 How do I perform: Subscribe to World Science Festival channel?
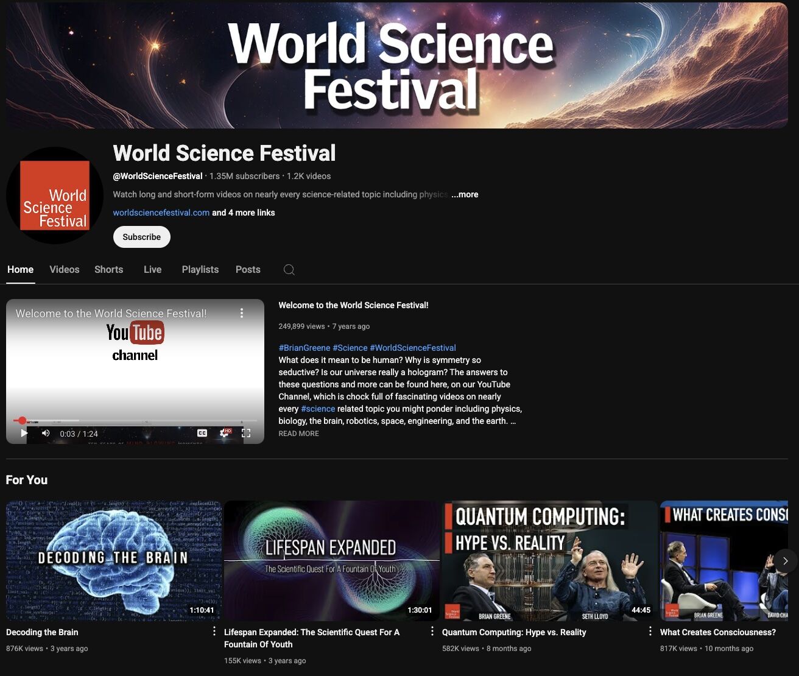coord(141,237)
